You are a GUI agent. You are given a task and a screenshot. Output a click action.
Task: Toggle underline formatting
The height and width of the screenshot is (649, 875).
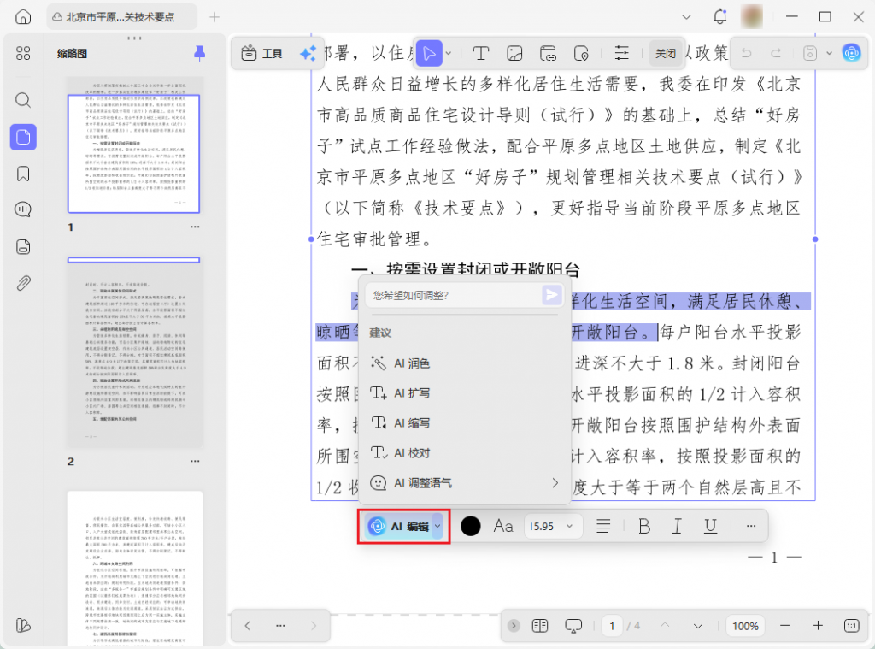710,526
